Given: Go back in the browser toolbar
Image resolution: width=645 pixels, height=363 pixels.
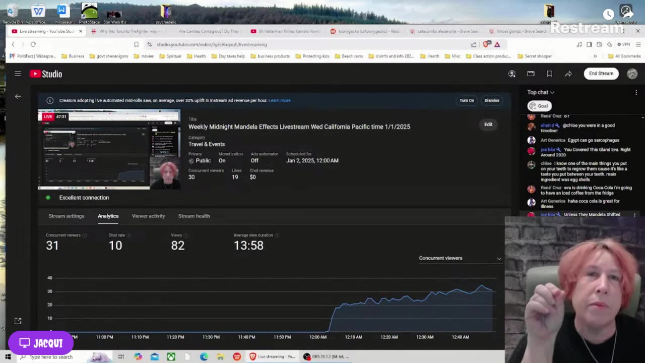Looking at the screenshot, I should (x=14, y=44).
